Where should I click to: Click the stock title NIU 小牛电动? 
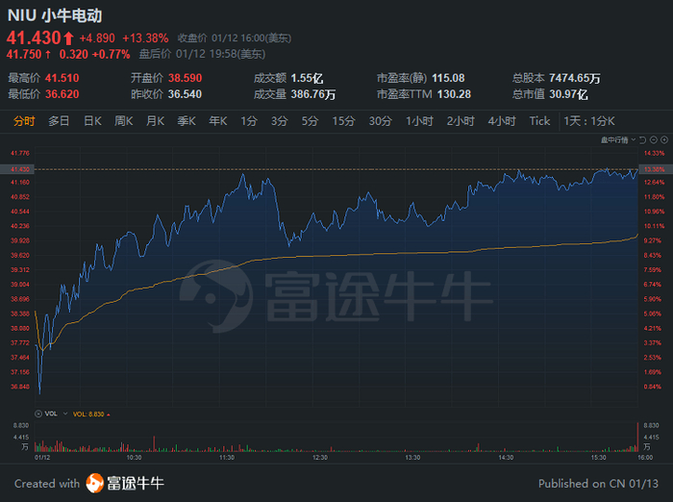[55, 16]
